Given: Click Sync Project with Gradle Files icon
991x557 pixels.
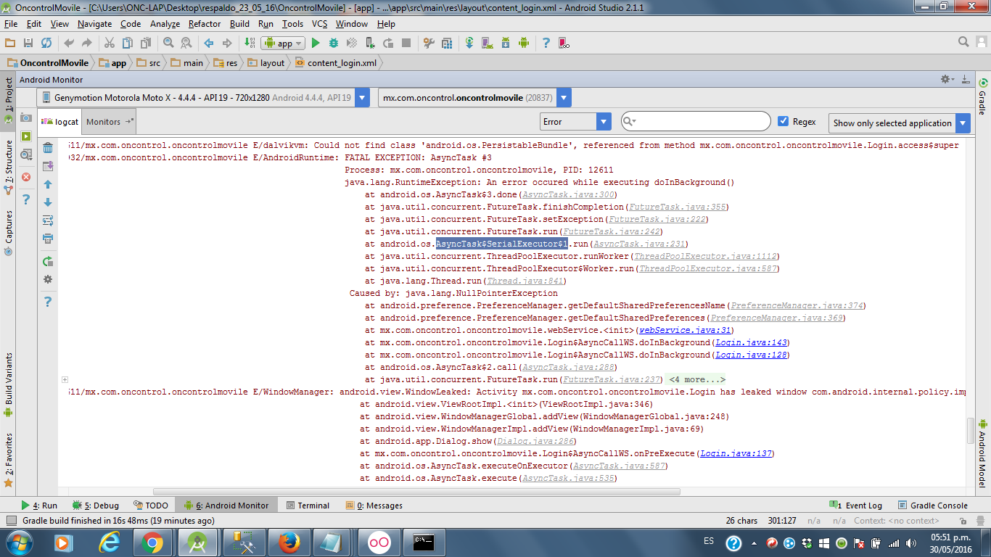Looking at the screenshot, I should pos(469,44).
